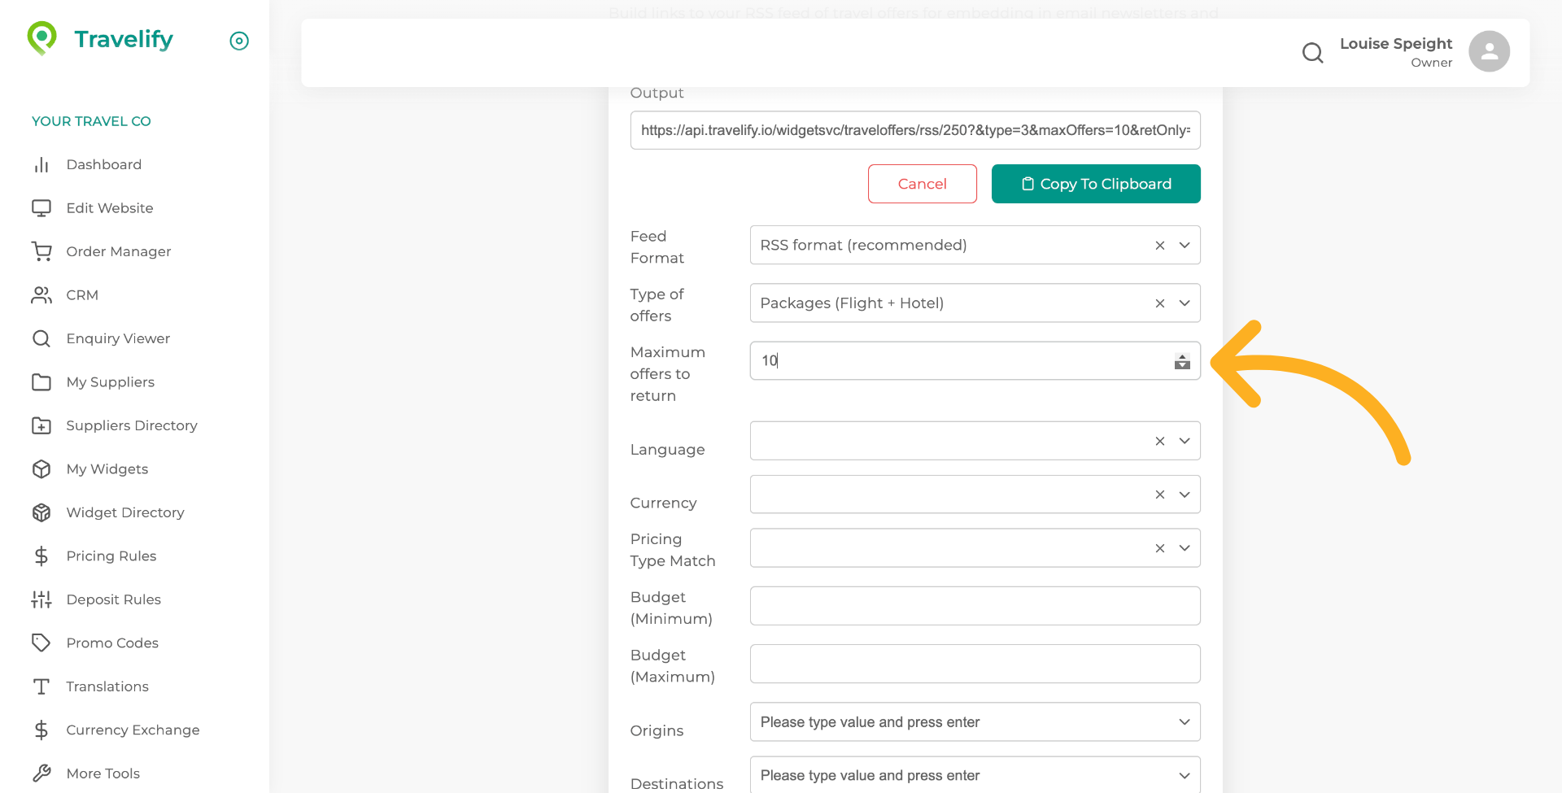Screen dimensions: 1562x793
Task: Click the search magnifier icon in header
Action: 1312,53
